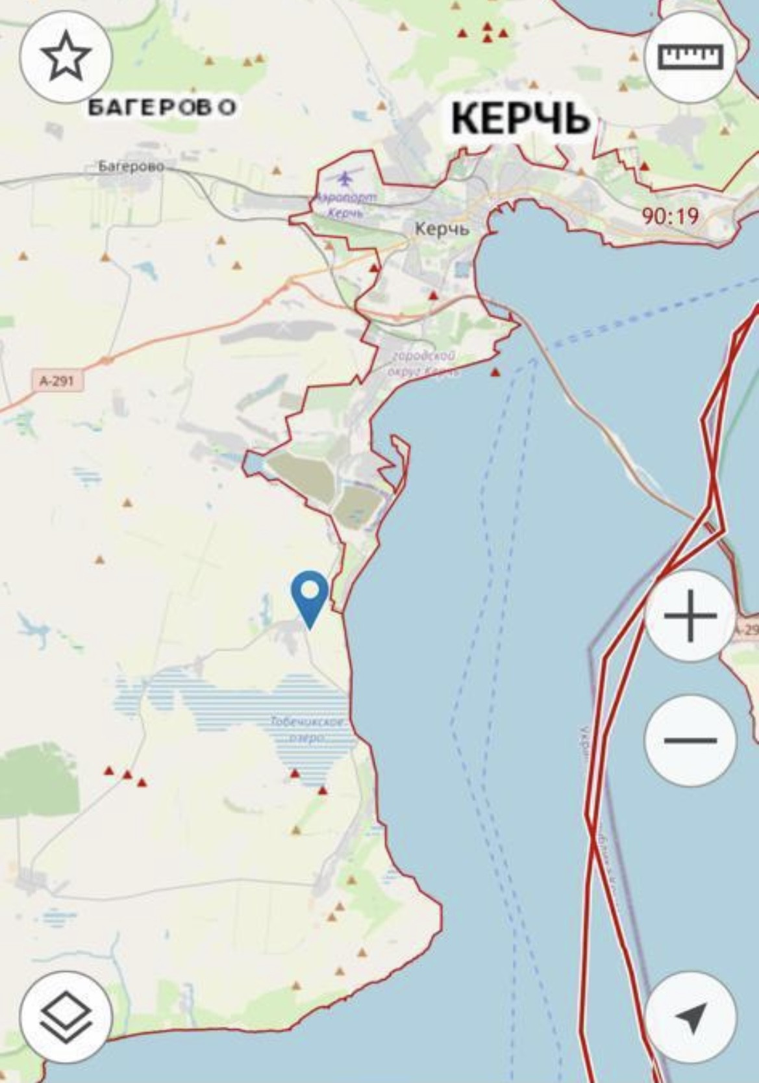Select the large КЕРЧЬ city label
Viewport: 759px width, 1083px height.
coord(520,119)
